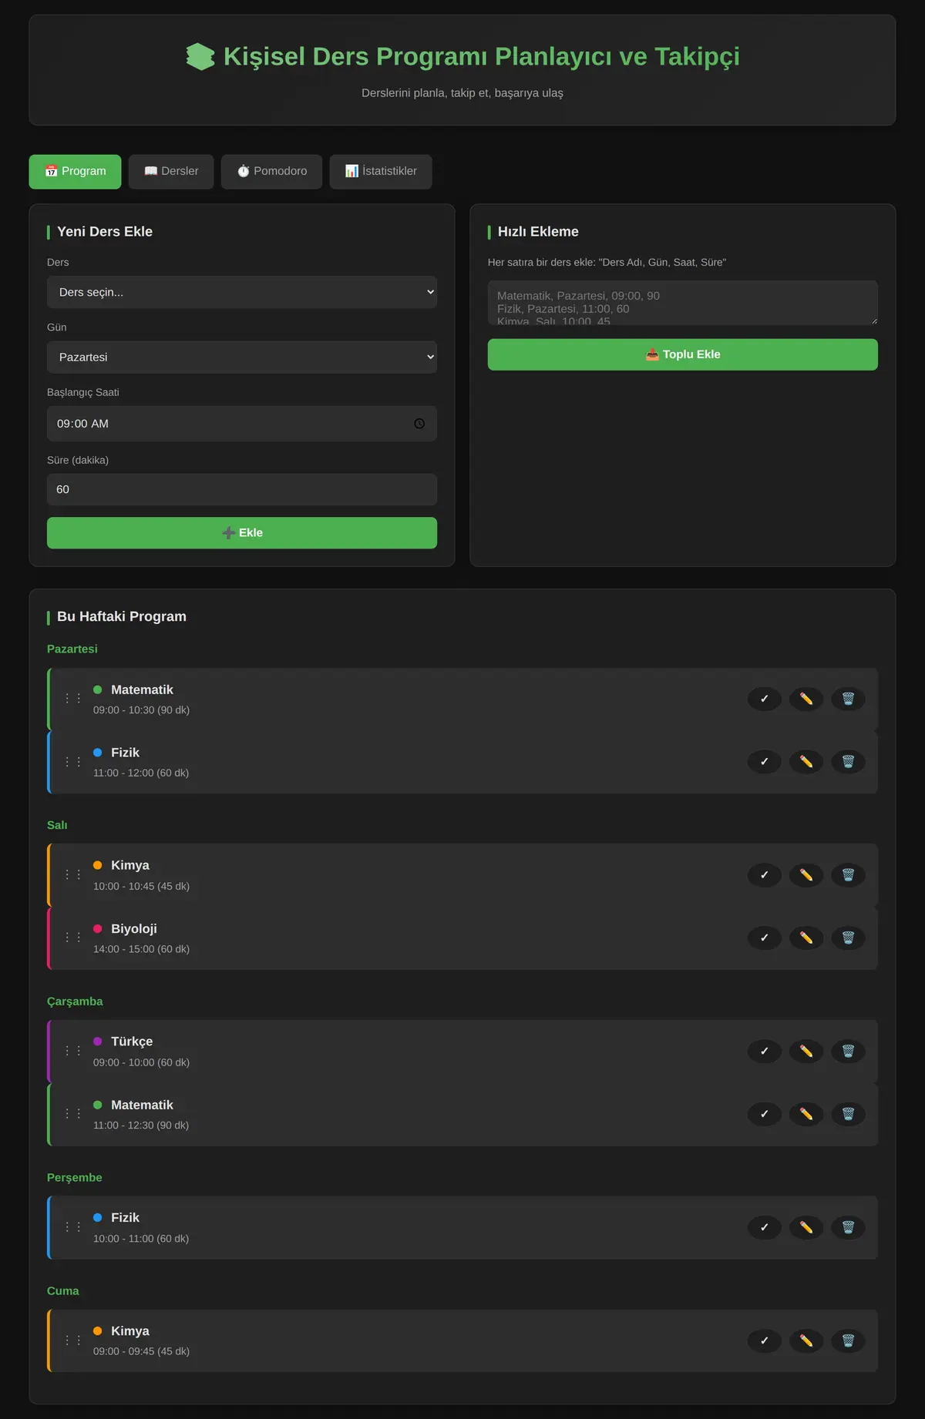The height and width of the screenshot is (1419, 925).
Task: Open editing for the Biyoloji lesson
Action: (806, 938)
